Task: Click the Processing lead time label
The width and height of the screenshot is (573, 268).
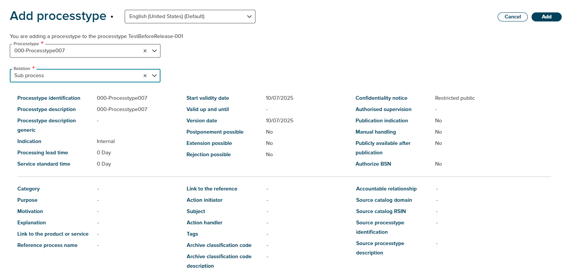Action: [x=43, y=153]
